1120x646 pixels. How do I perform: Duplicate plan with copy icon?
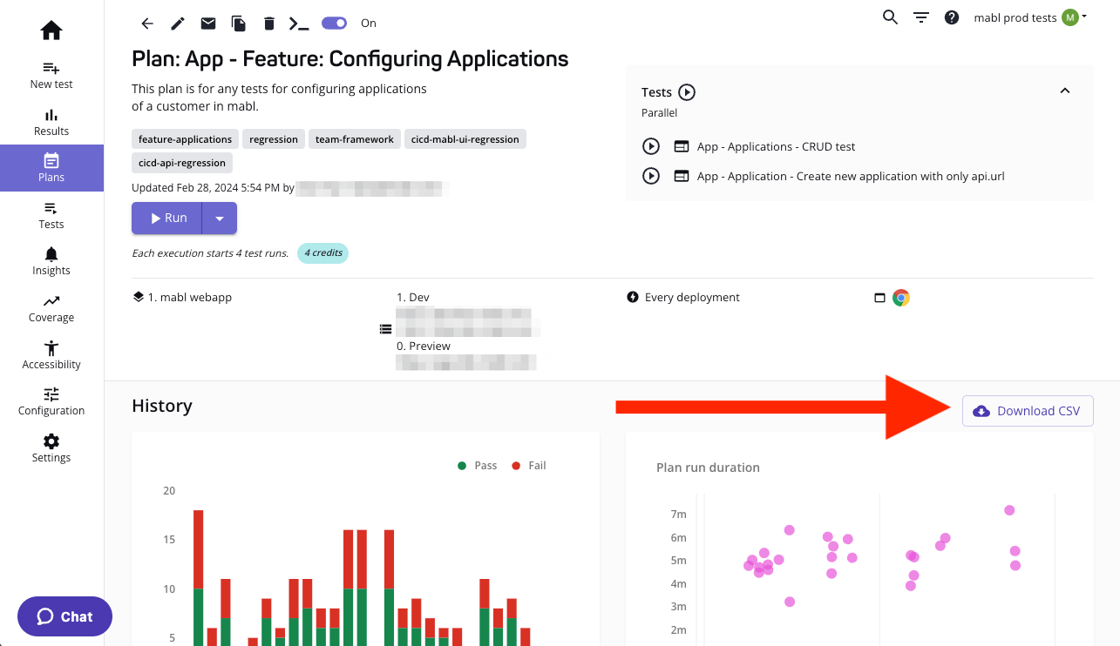click(239, 24)
